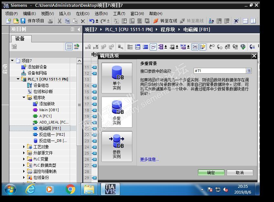The image size is (274, 202).
Task: Click the new project icon in toolbar
Action: click(8, 21)
